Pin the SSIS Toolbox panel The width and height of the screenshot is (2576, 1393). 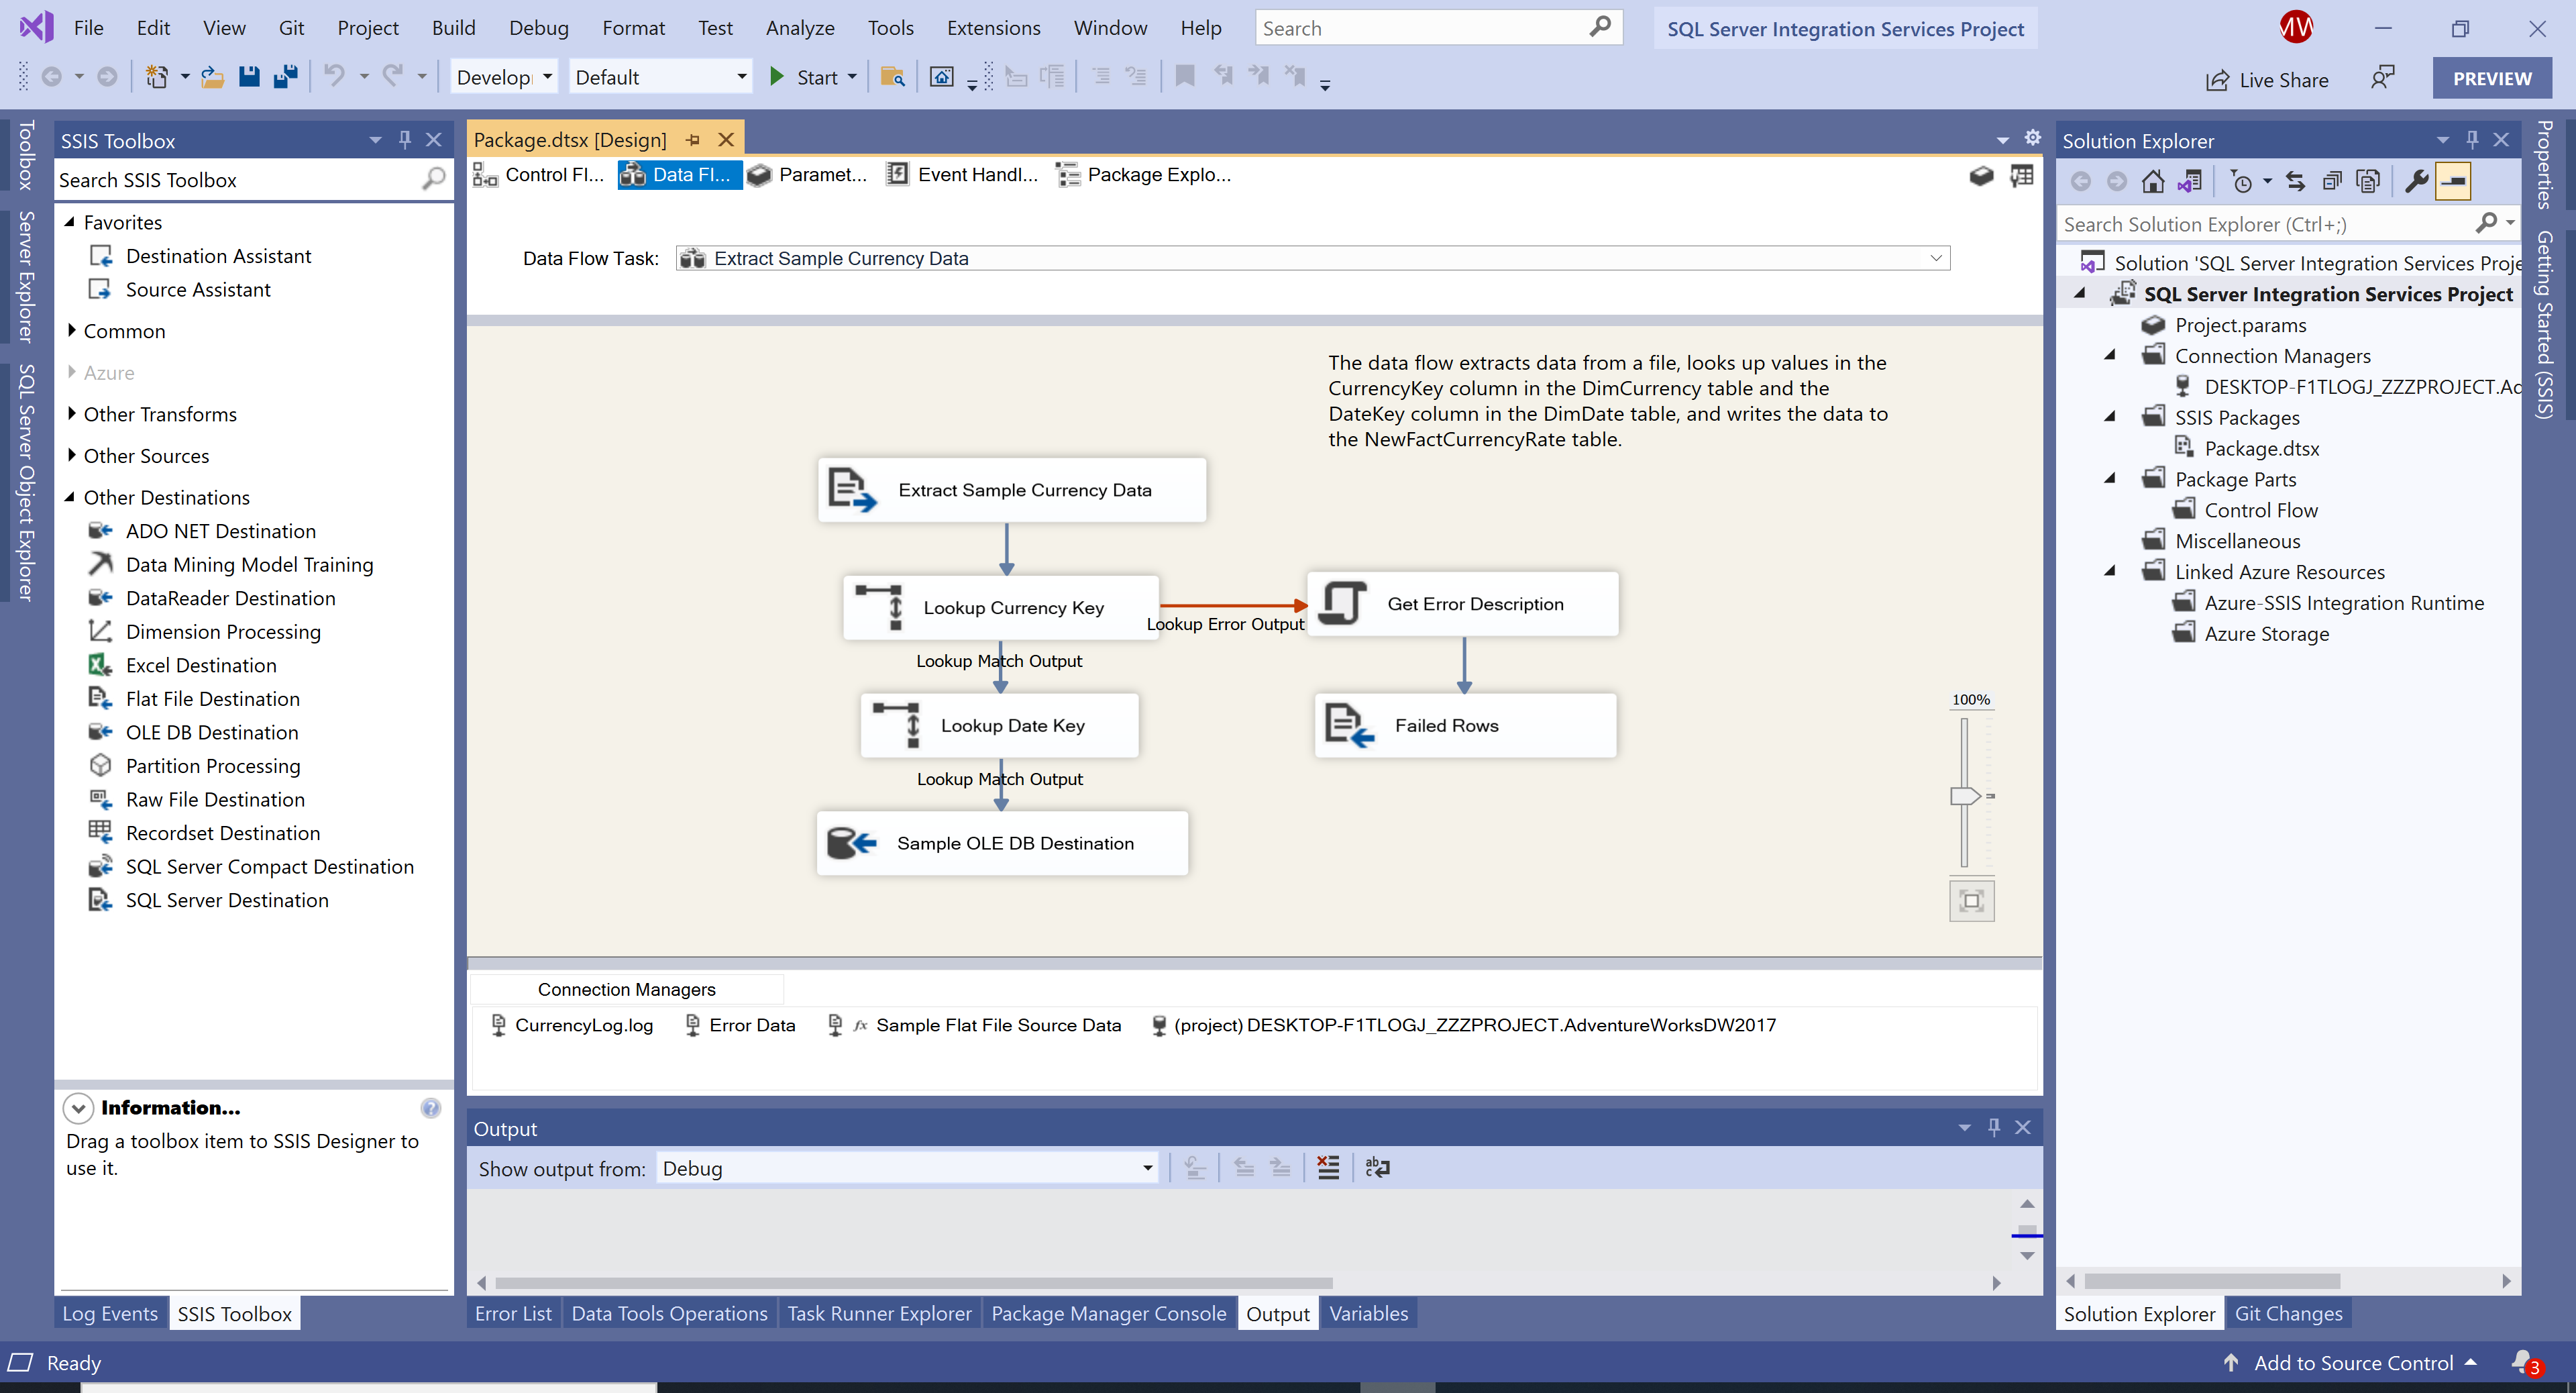pyautogui.click(x=405, y=140)
